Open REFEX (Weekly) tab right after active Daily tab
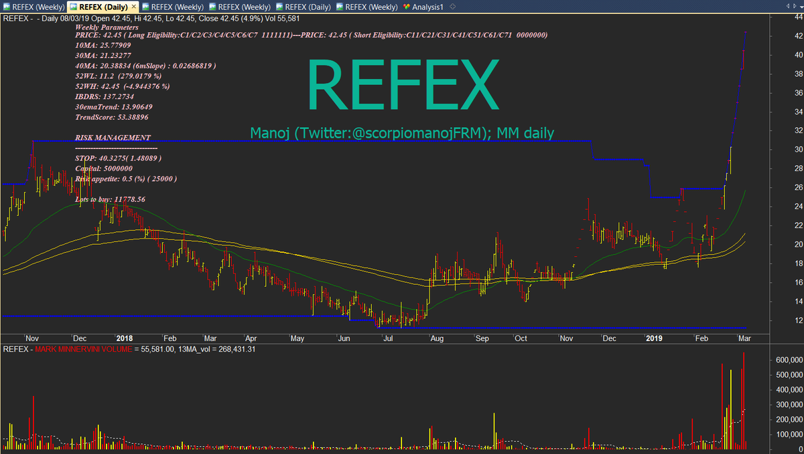The width and height of the screenshot is (804, 454). [172, 7]
